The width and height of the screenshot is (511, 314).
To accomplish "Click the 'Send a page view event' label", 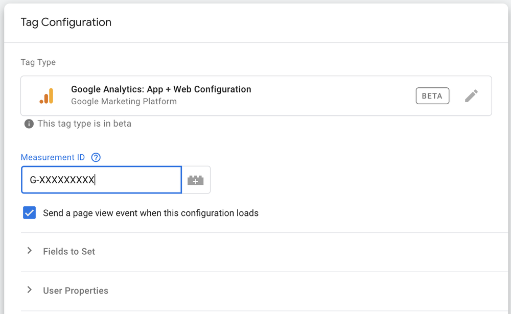I will [x=151, y=213].
